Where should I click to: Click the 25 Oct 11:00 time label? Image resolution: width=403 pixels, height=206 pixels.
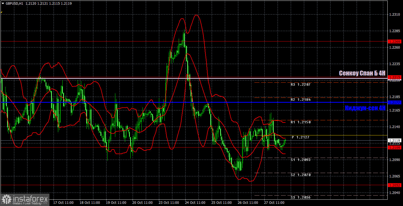point(221,203)
